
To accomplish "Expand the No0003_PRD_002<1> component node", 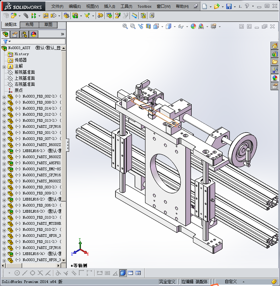I will (x=4, y=97).
